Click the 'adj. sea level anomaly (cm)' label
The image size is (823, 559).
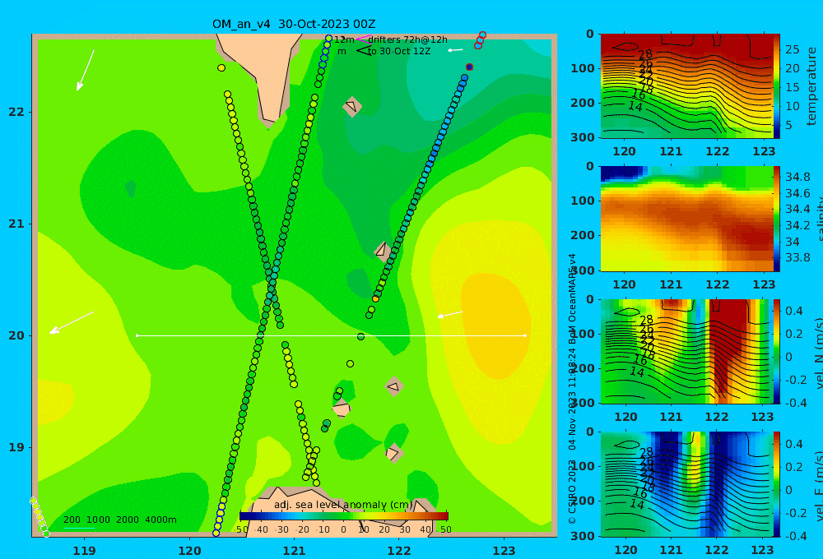(343, 505)
